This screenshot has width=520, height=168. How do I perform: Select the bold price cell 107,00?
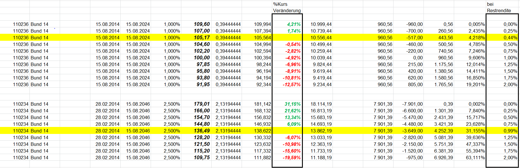point(196,31)
